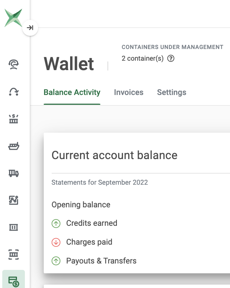The image size is (230, 288).
Task: Open the container truck icon in sidebar
Action: [x=14, y=173]
